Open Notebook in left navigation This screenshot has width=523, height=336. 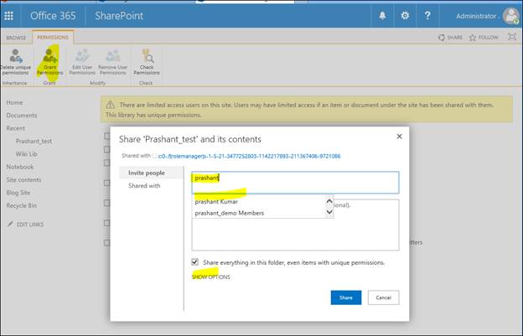20,167
